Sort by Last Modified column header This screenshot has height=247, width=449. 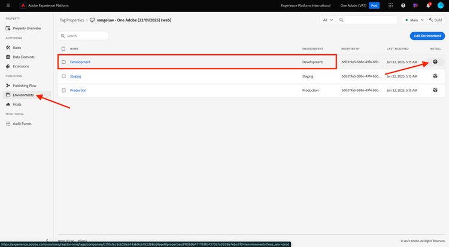(x=398, y=49)
